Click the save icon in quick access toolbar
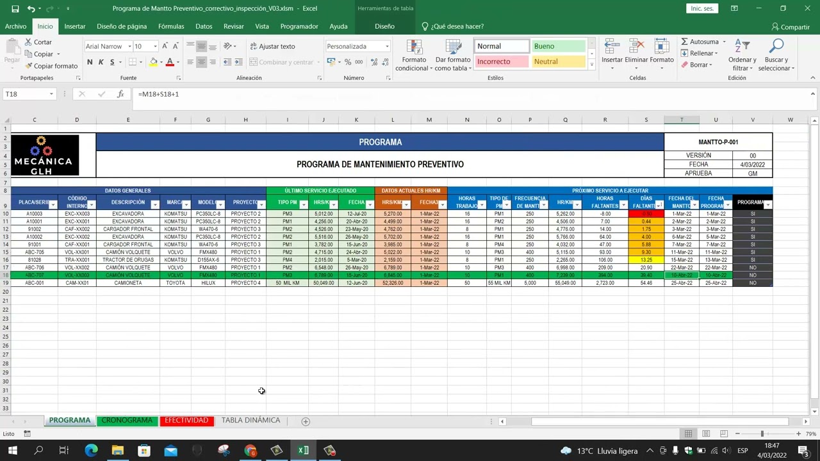Viewport: 820px width, 461px height. coord(15,9)
